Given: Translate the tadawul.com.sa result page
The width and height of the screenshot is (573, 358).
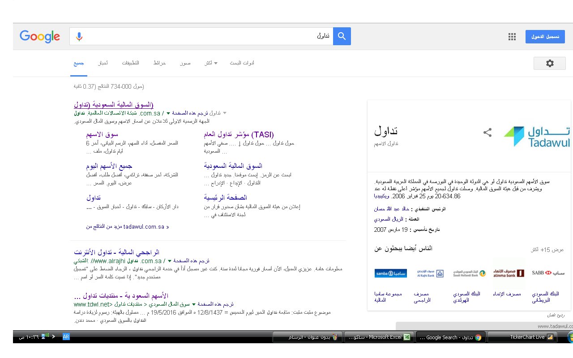Looking at the screenshot, I should (x=190, y=114).
